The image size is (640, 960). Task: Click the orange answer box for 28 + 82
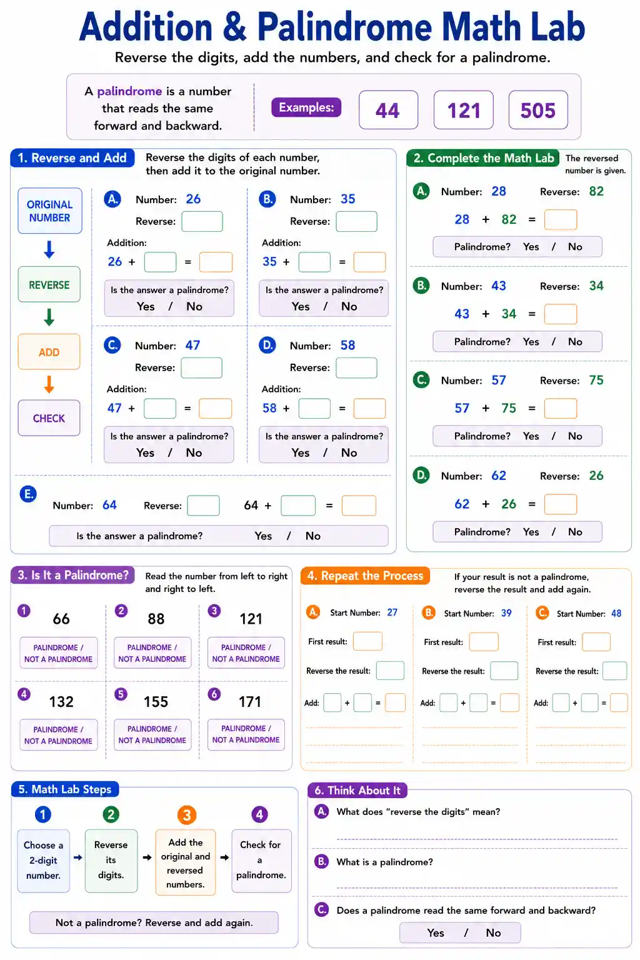pos(561,219)
